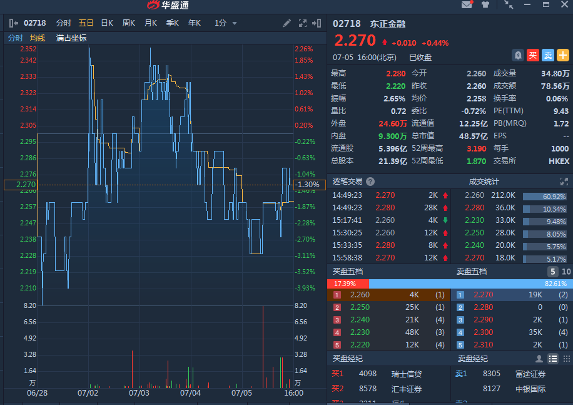Toggle 满占坐标 full coordinate mode
The height and width of the screenshot is (405, 573).
pyautogui.click(x=71, y=38)
